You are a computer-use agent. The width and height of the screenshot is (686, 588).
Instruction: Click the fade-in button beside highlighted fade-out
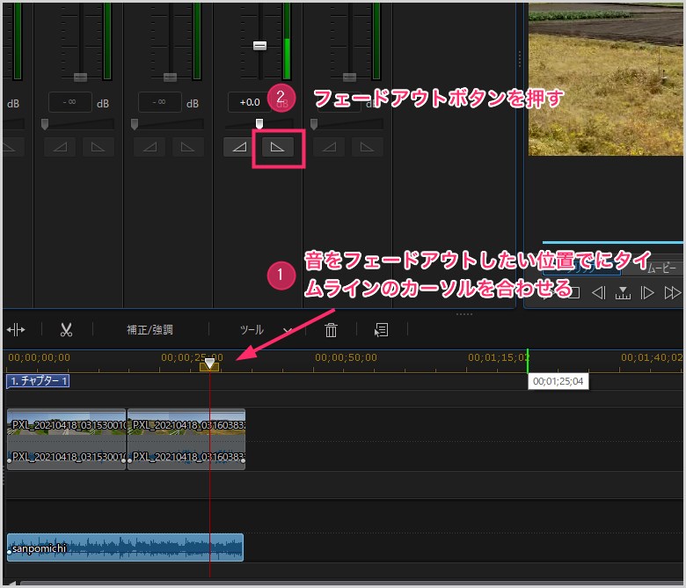237,147
